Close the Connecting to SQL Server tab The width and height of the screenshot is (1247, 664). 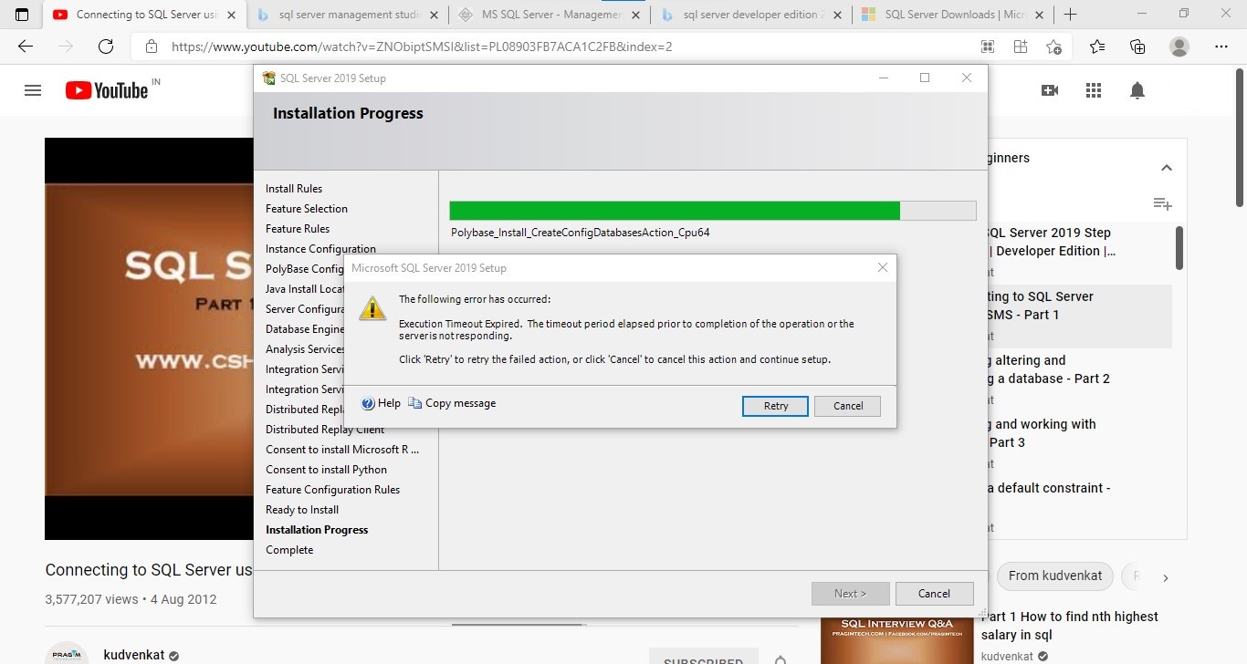230,15
